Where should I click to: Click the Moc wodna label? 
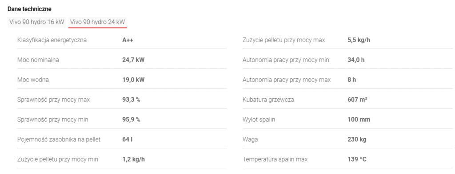[x=33, y=80]
